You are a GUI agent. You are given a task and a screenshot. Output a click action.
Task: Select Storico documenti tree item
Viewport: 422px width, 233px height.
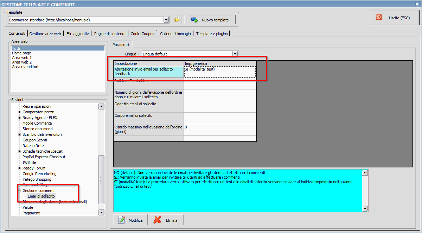pos(38,129)
